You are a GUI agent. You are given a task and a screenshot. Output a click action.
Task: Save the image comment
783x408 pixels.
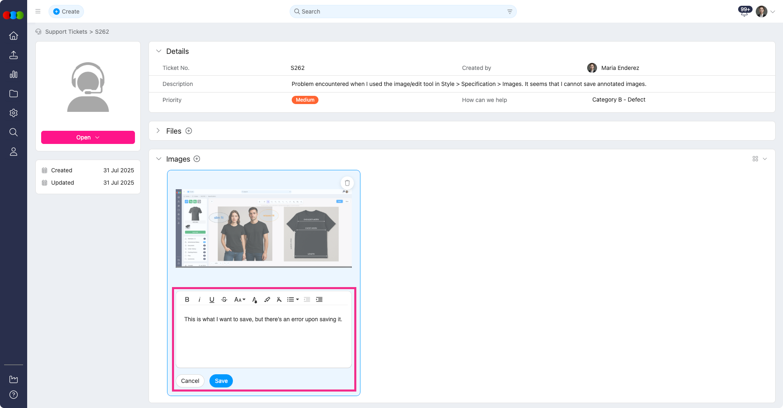tap(221, 381)
